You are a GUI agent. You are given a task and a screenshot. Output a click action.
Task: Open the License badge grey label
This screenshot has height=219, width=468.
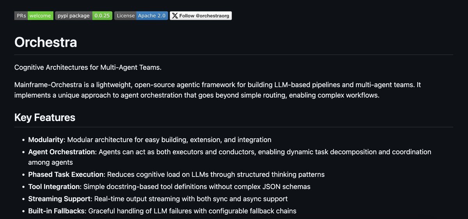[125, 16]
